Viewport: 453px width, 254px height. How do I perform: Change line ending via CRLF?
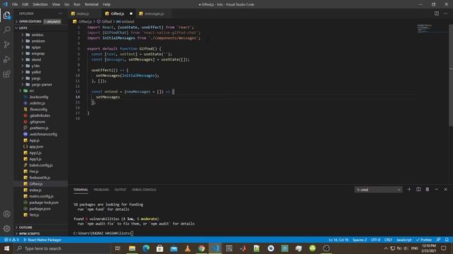pyautogui.click(x=388, y=240)
